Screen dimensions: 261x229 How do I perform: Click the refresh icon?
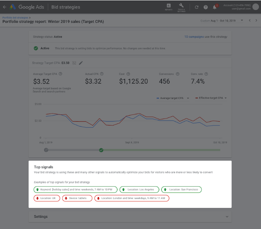(x=197, y=7)
